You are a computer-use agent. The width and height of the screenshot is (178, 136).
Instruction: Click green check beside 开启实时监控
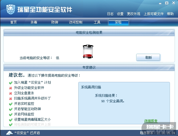[11, 104]
